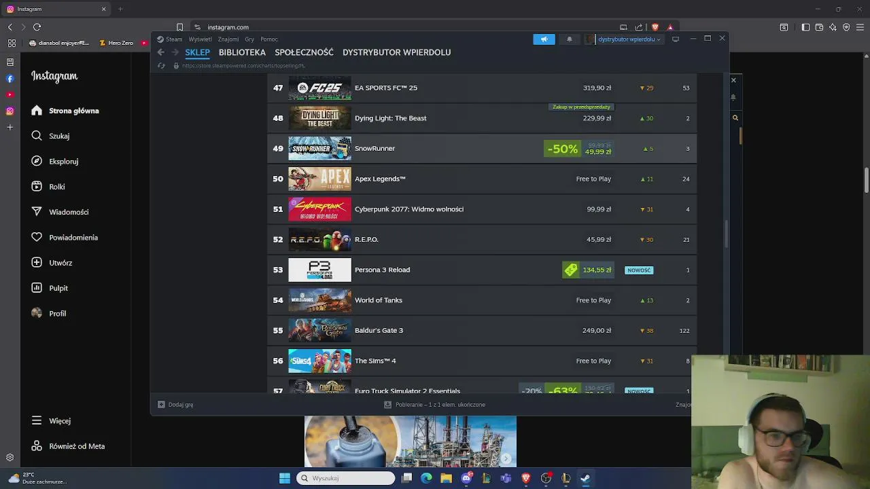Open Apex Legends chart entry
The image size is (870, 489).
tap(482, 179)
